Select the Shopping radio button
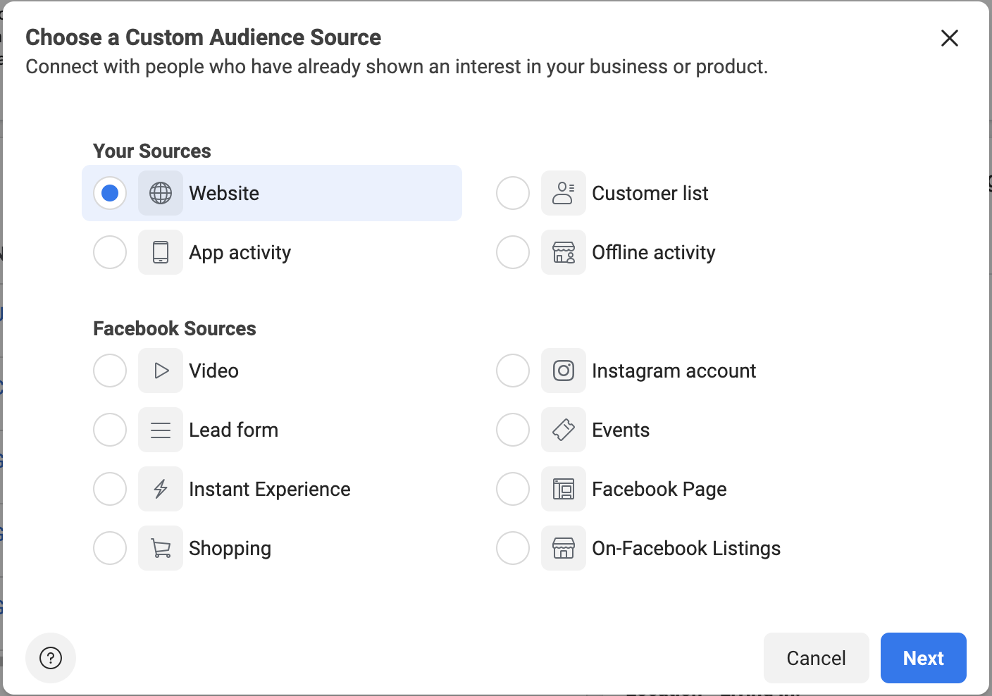Screen dimensions: 992x696 110,548
